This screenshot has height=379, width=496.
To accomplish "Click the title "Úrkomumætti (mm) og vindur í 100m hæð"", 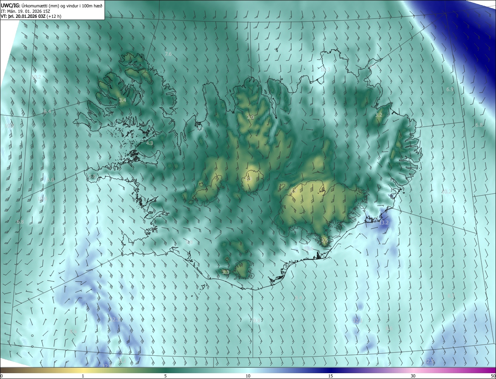I will 62,5.
